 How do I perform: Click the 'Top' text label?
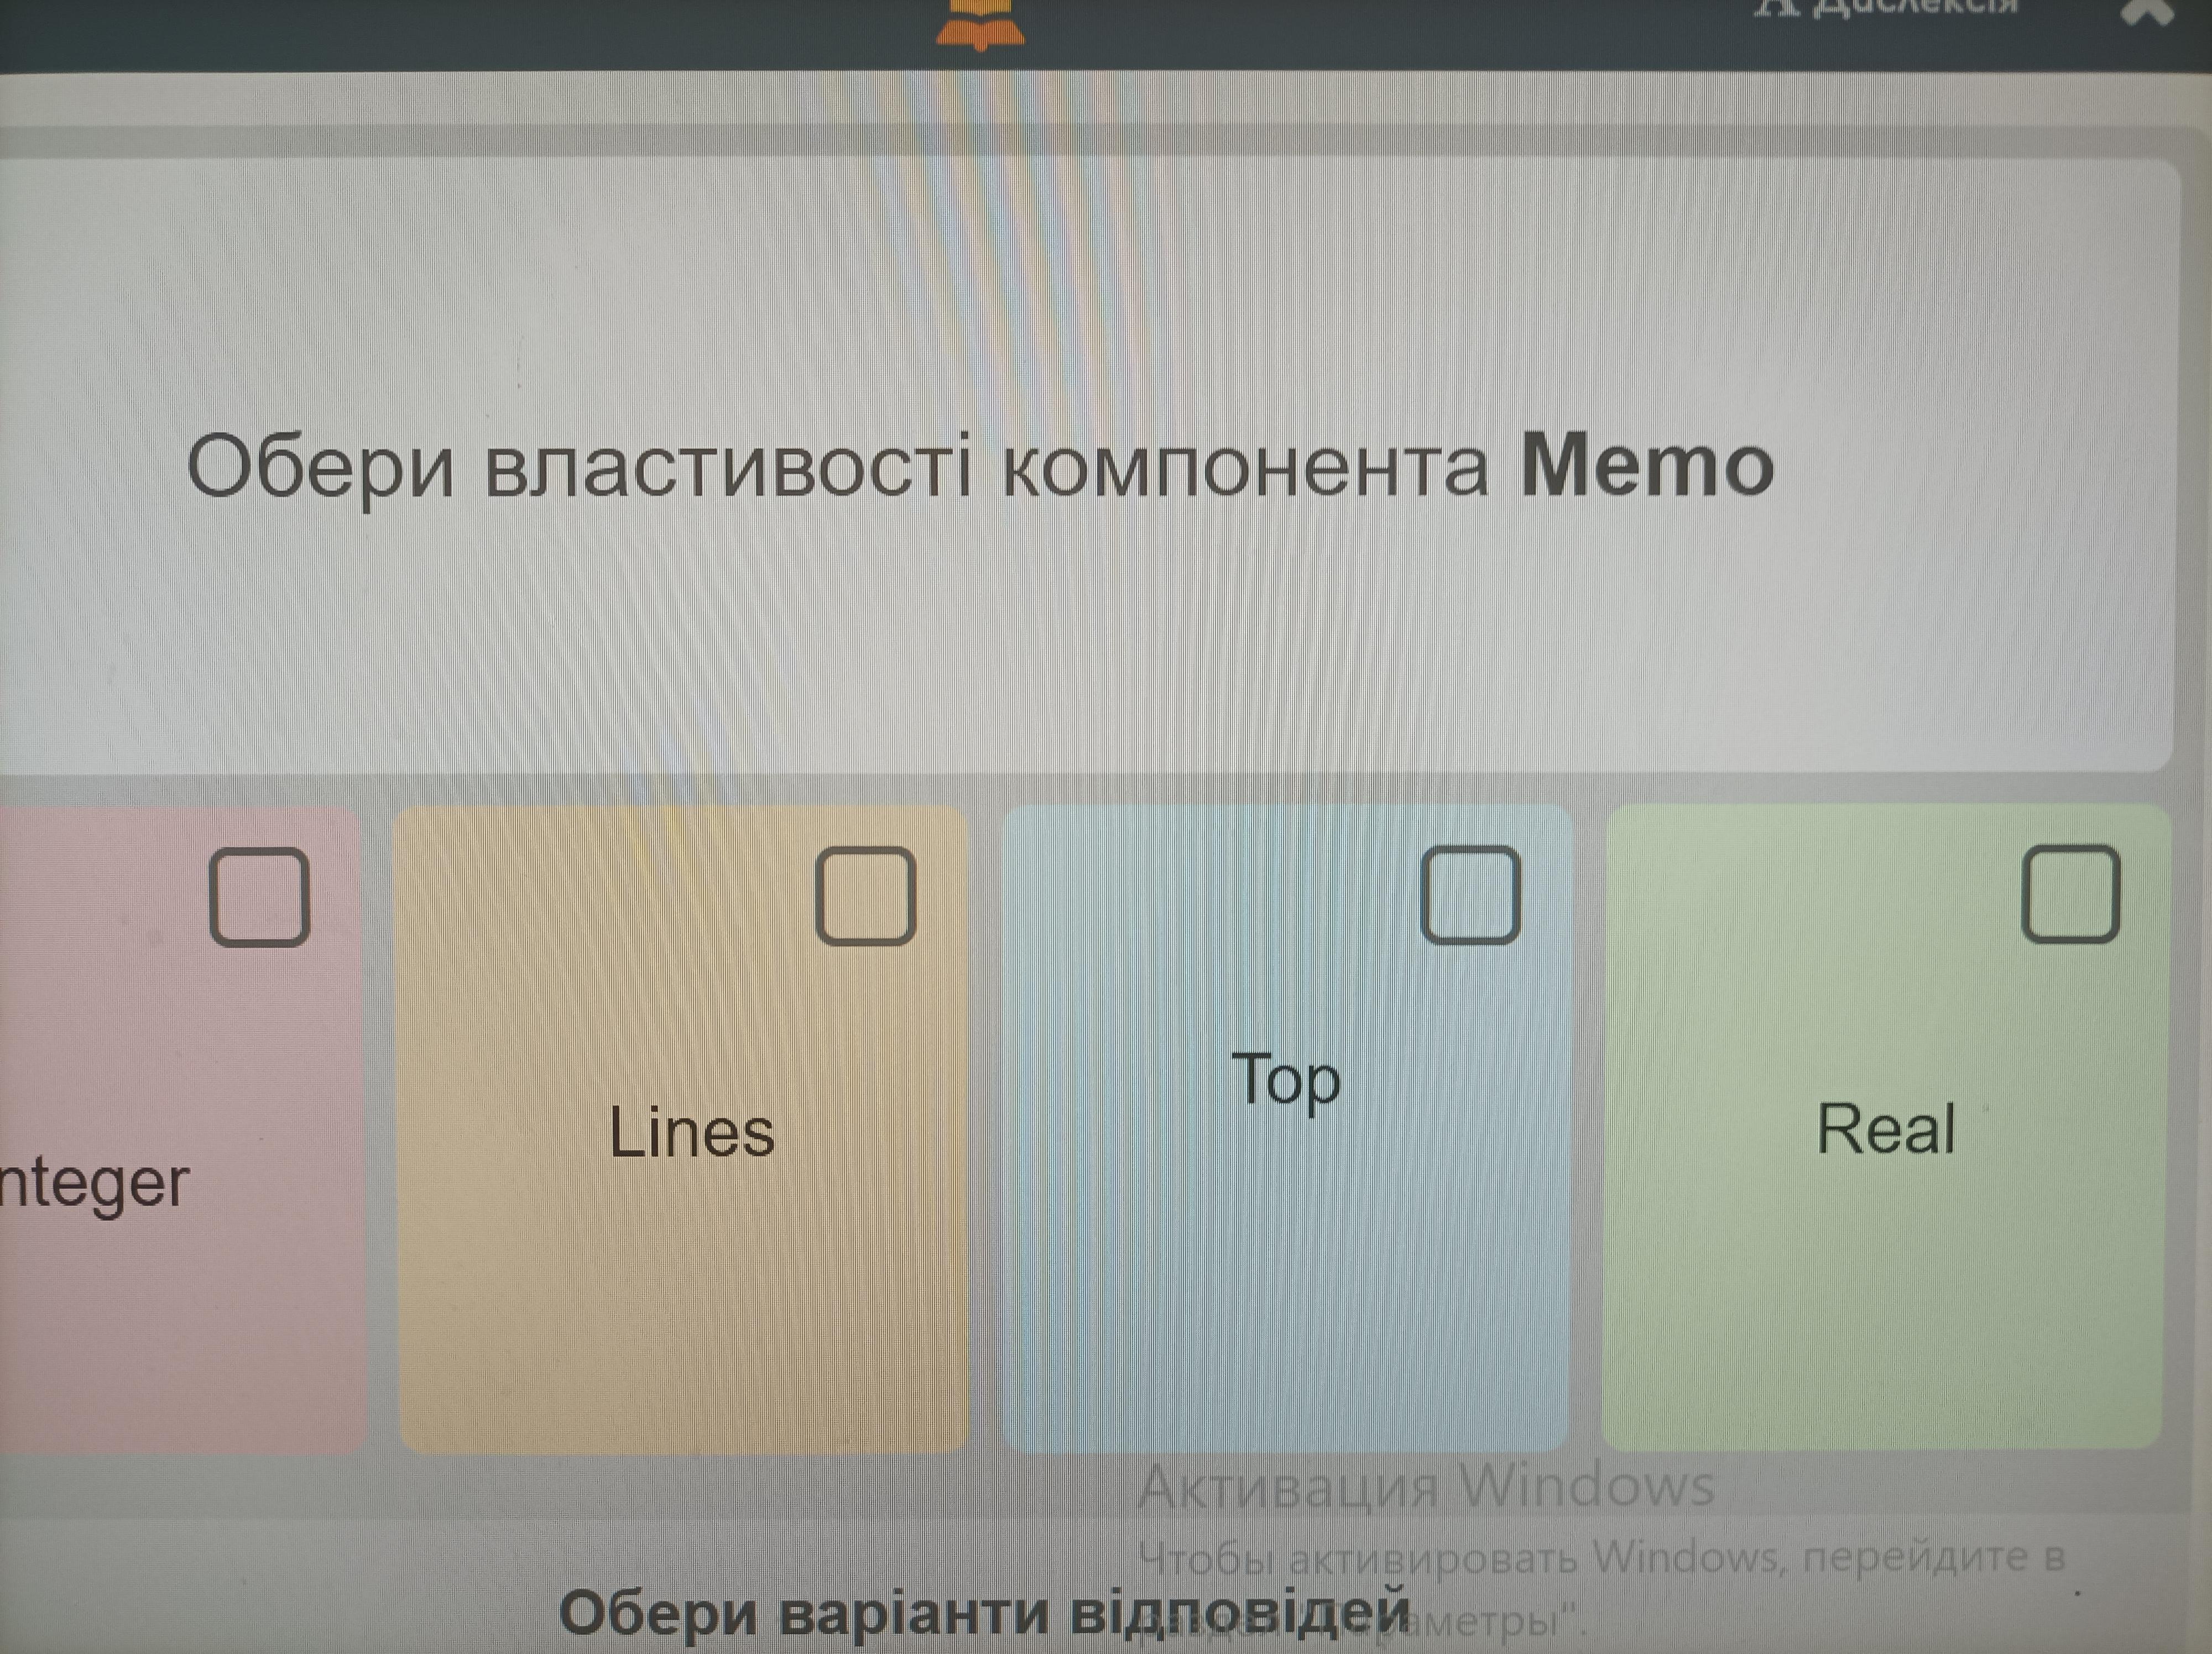click(x=1285, y=1079)
